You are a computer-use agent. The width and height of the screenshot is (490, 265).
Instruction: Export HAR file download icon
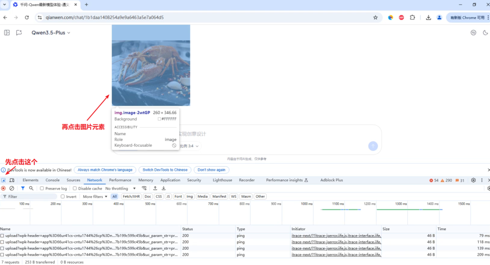[x=163, y=188]
